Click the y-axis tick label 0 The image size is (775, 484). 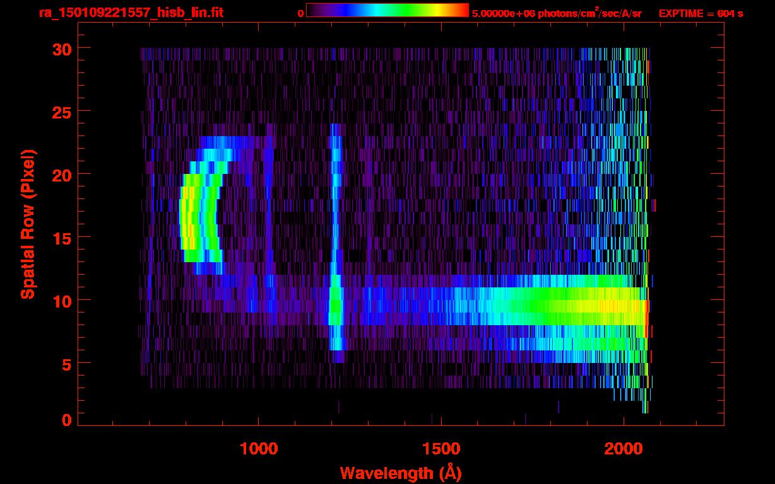[66, 420]
